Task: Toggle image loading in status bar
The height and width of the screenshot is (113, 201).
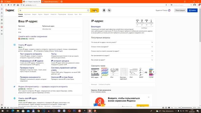Action: tap(169, 108)
